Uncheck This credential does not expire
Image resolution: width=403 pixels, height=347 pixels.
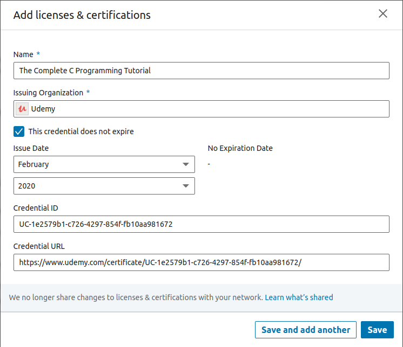[19, 131]
